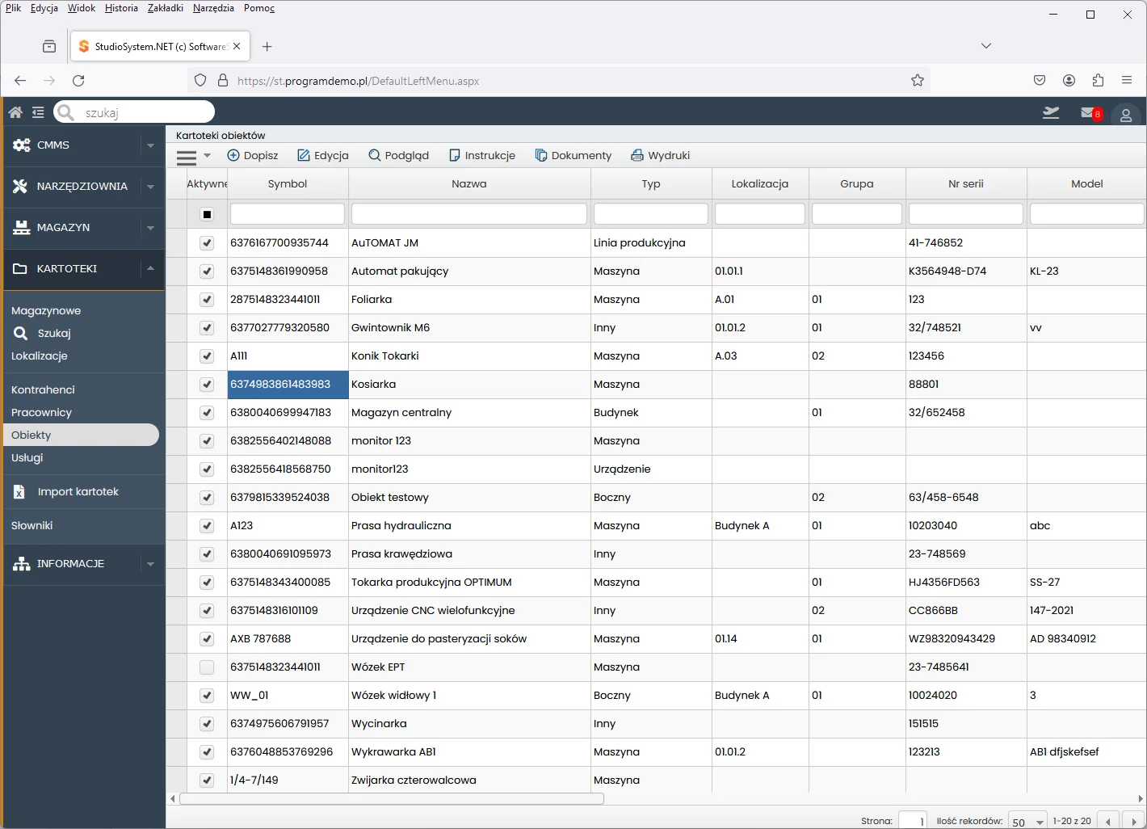Click the Edycja toolbar button
This screenshot has height=829, width=1147.
point(323,155)
